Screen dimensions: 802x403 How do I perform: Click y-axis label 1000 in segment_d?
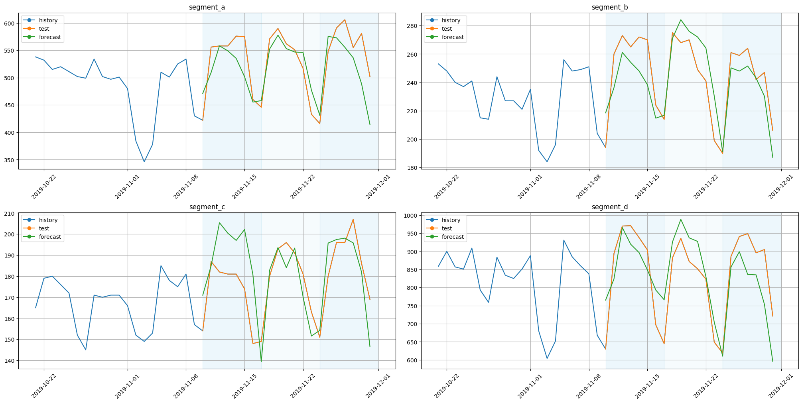pos(412,216)
